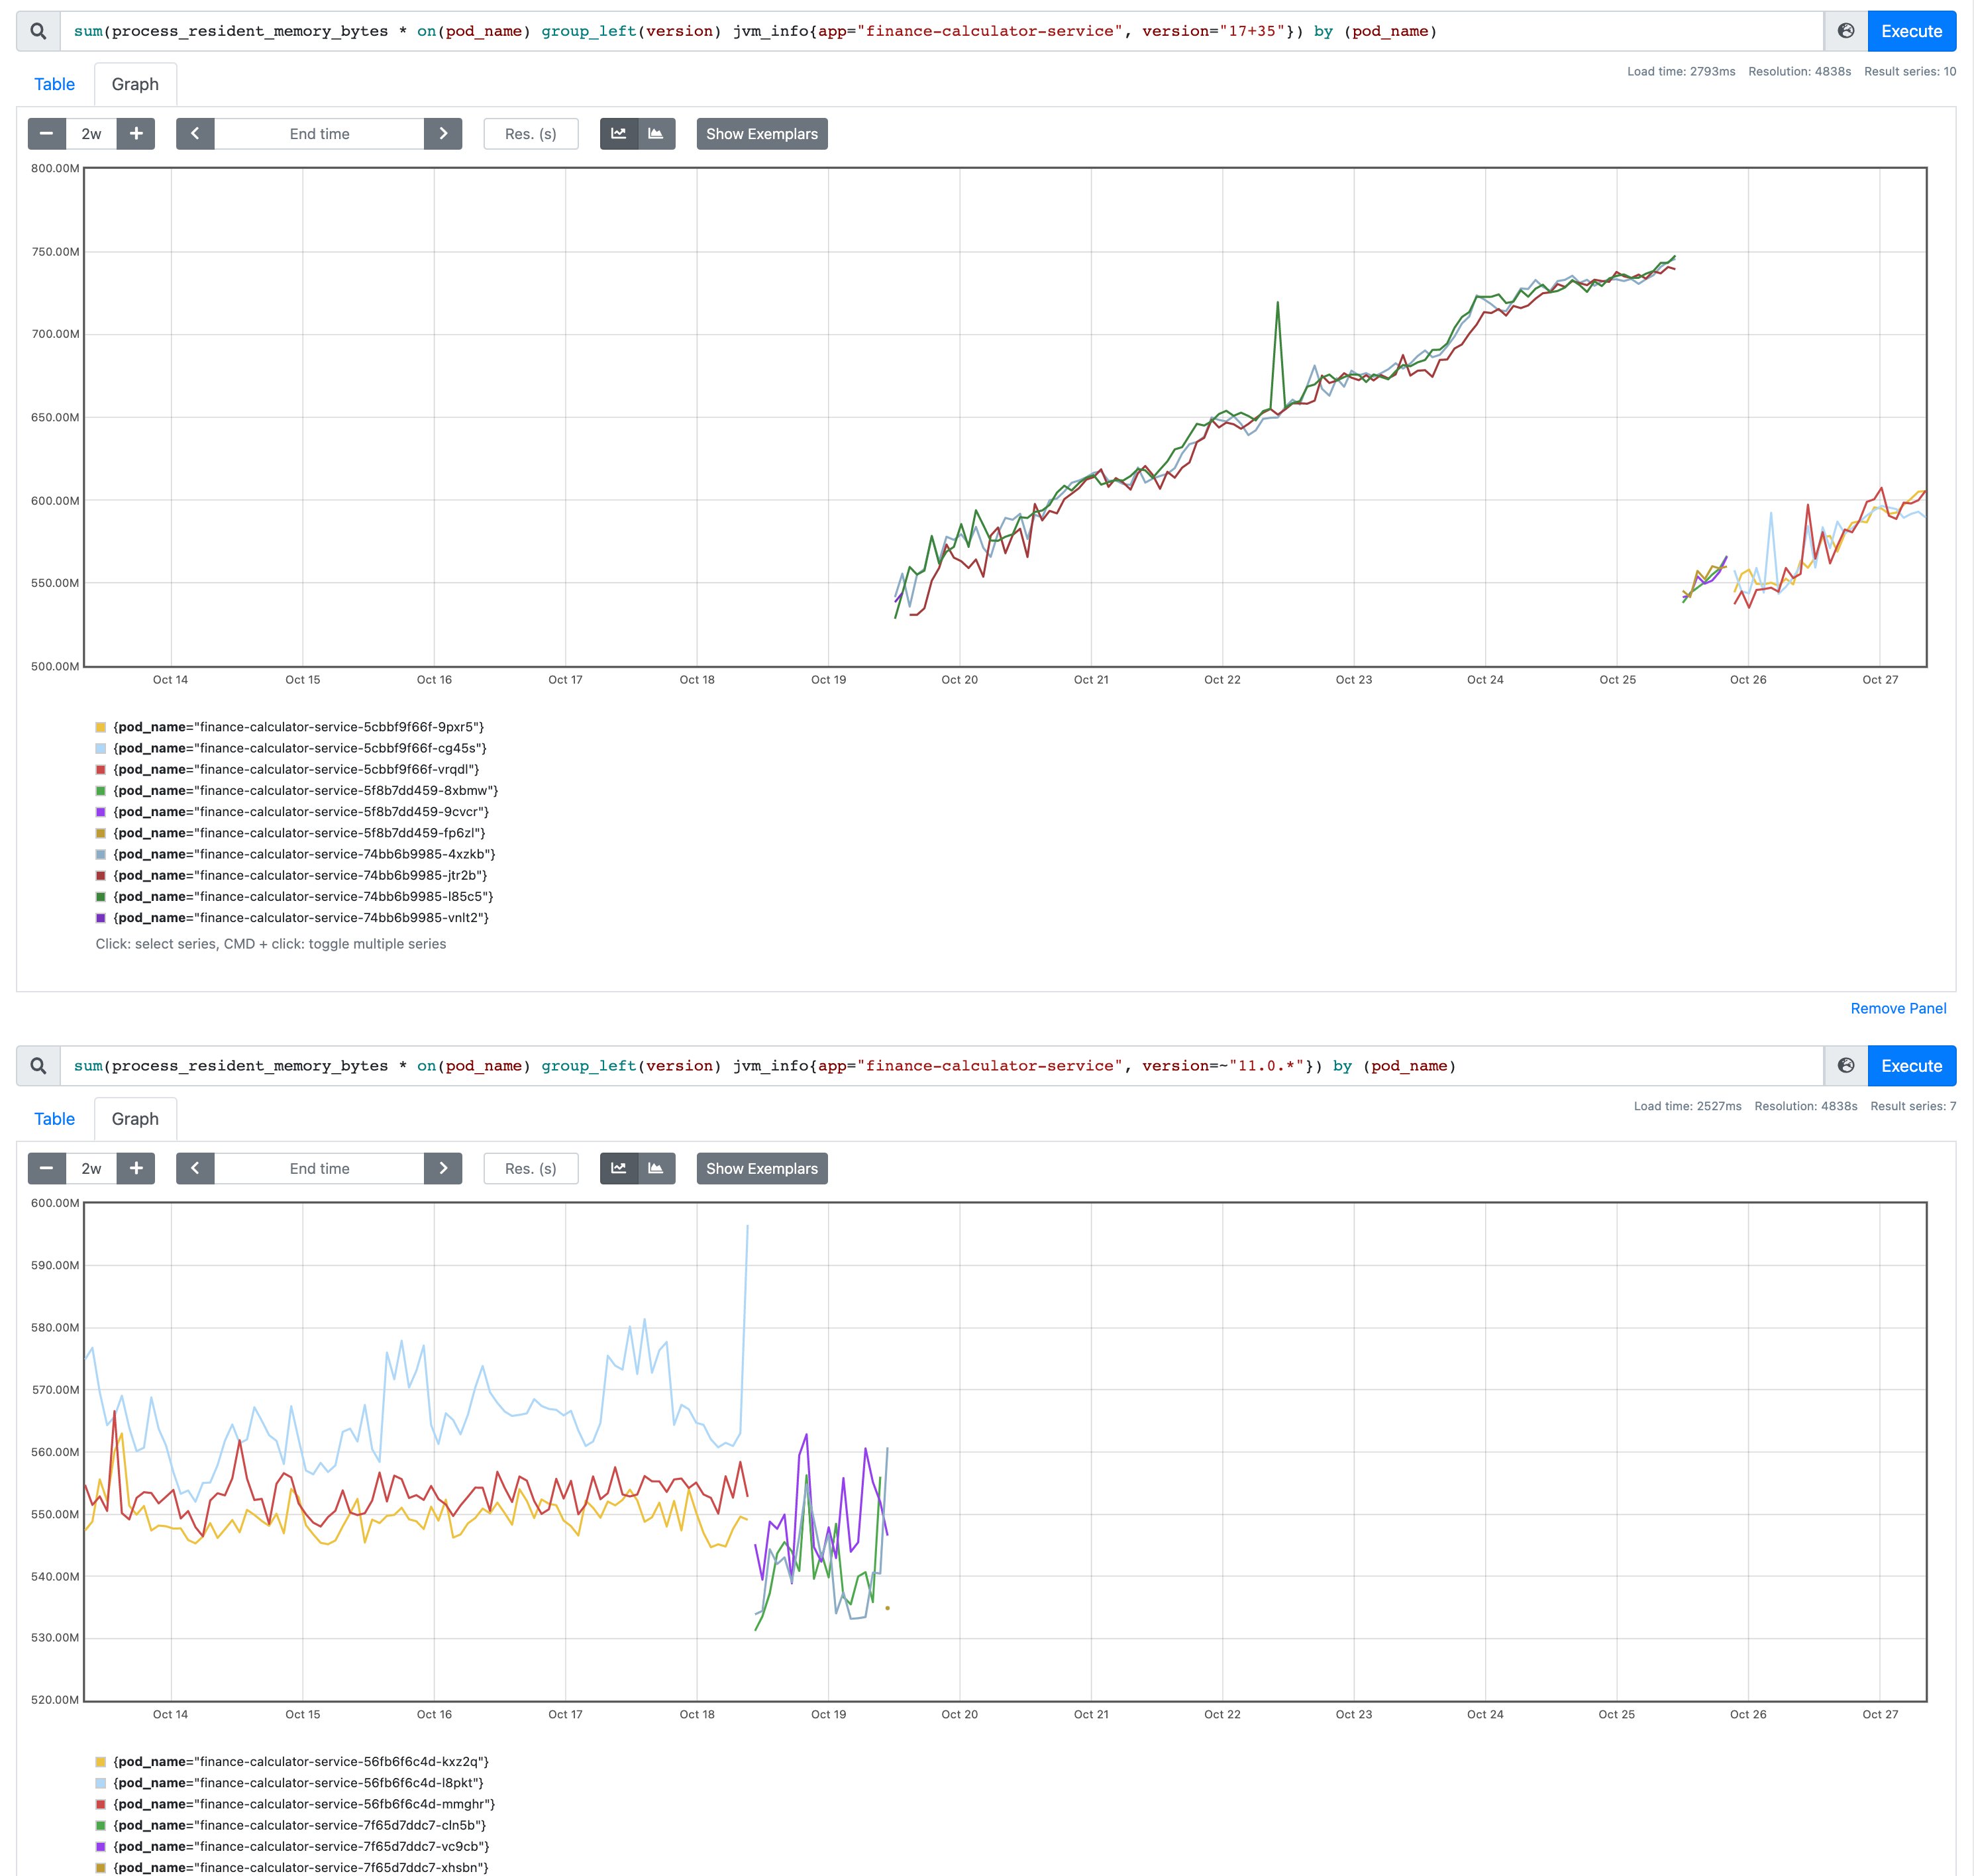Switch top graph to stacked chart mode

pyautogui.click(x=656, y=134)
